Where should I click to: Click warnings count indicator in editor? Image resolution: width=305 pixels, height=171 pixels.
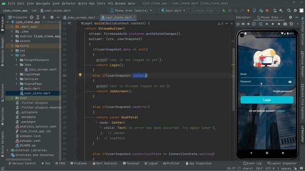click(x=220, y=24)
